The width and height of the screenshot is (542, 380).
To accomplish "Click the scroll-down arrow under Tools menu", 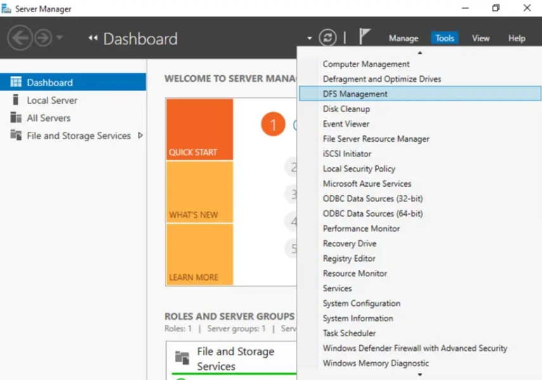I will click(x=420, y=374).
